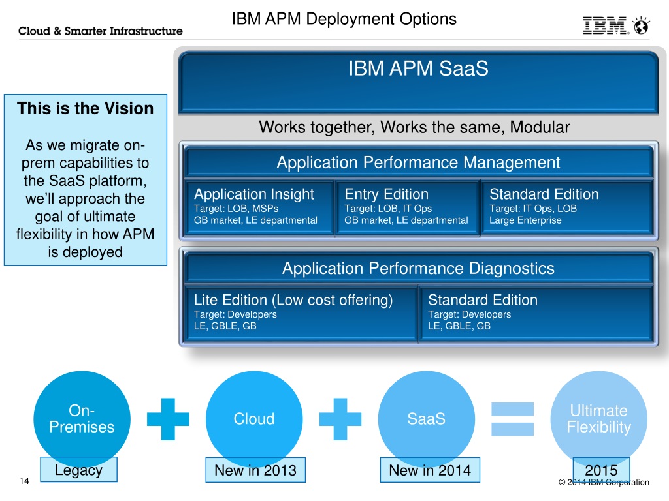Click the This is the Vision heading

pyautogui.click(x=86, y=108)
